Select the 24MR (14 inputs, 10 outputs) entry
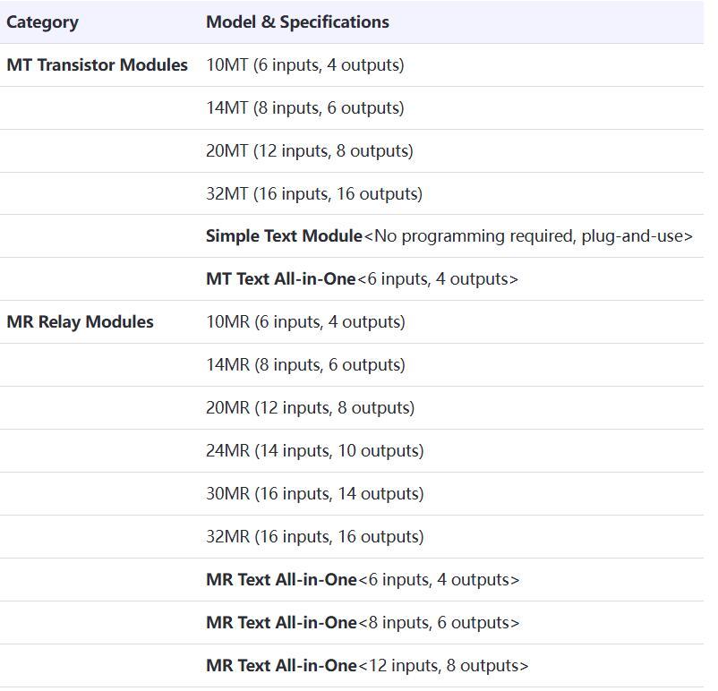 click(315, 451)
